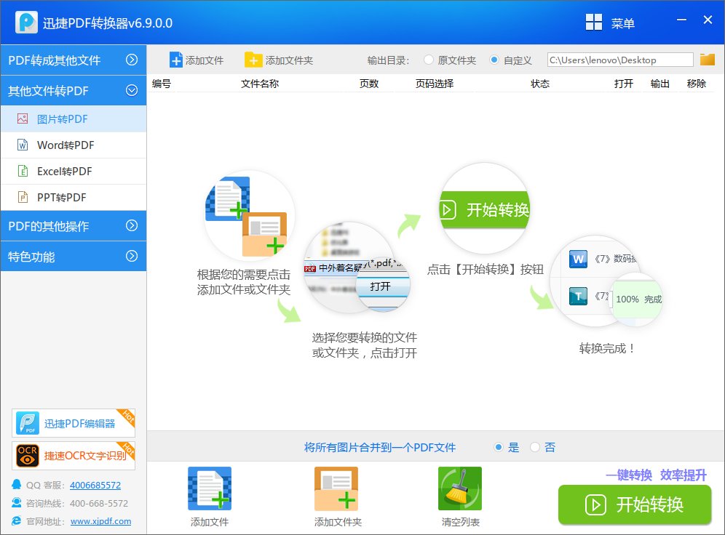Click the 编号 column header

pos(162,84)
